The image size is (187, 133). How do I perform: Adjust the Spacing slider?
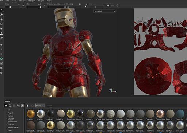click(74, 7)
